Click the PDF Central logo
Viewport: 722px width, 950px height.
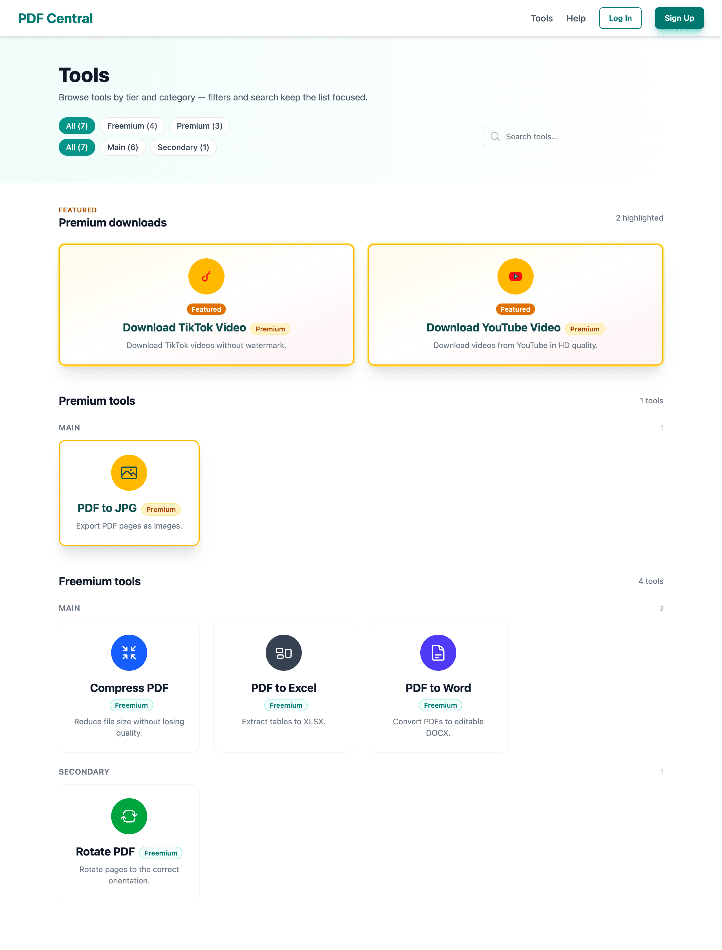click(x=55, y=18)
